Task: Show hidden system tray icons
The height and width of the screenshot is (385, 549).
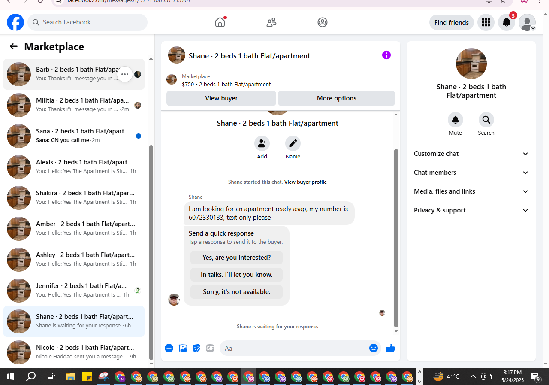Action: click(x=473, y=376)
